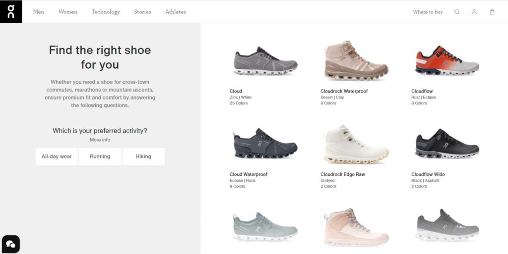The height and width of the screenshot is (254, 508).
Task: Click the Eclipse | Rock color label
Action: 243,180
